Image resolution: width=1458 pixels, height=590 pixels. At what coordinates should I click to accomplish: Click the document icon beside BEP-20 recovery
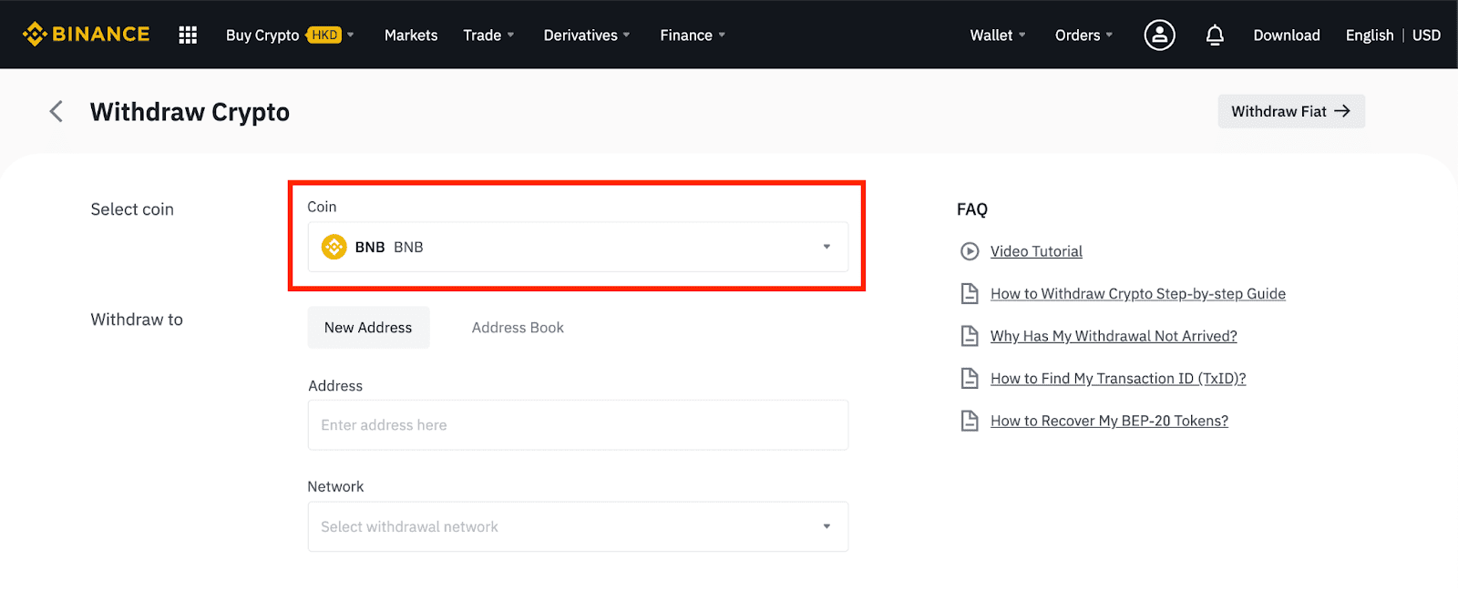pos(970,421)
